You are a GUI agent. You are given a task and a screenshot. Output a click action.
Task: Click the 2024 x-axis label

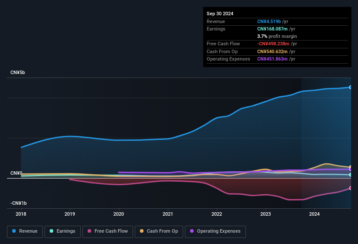314,214
